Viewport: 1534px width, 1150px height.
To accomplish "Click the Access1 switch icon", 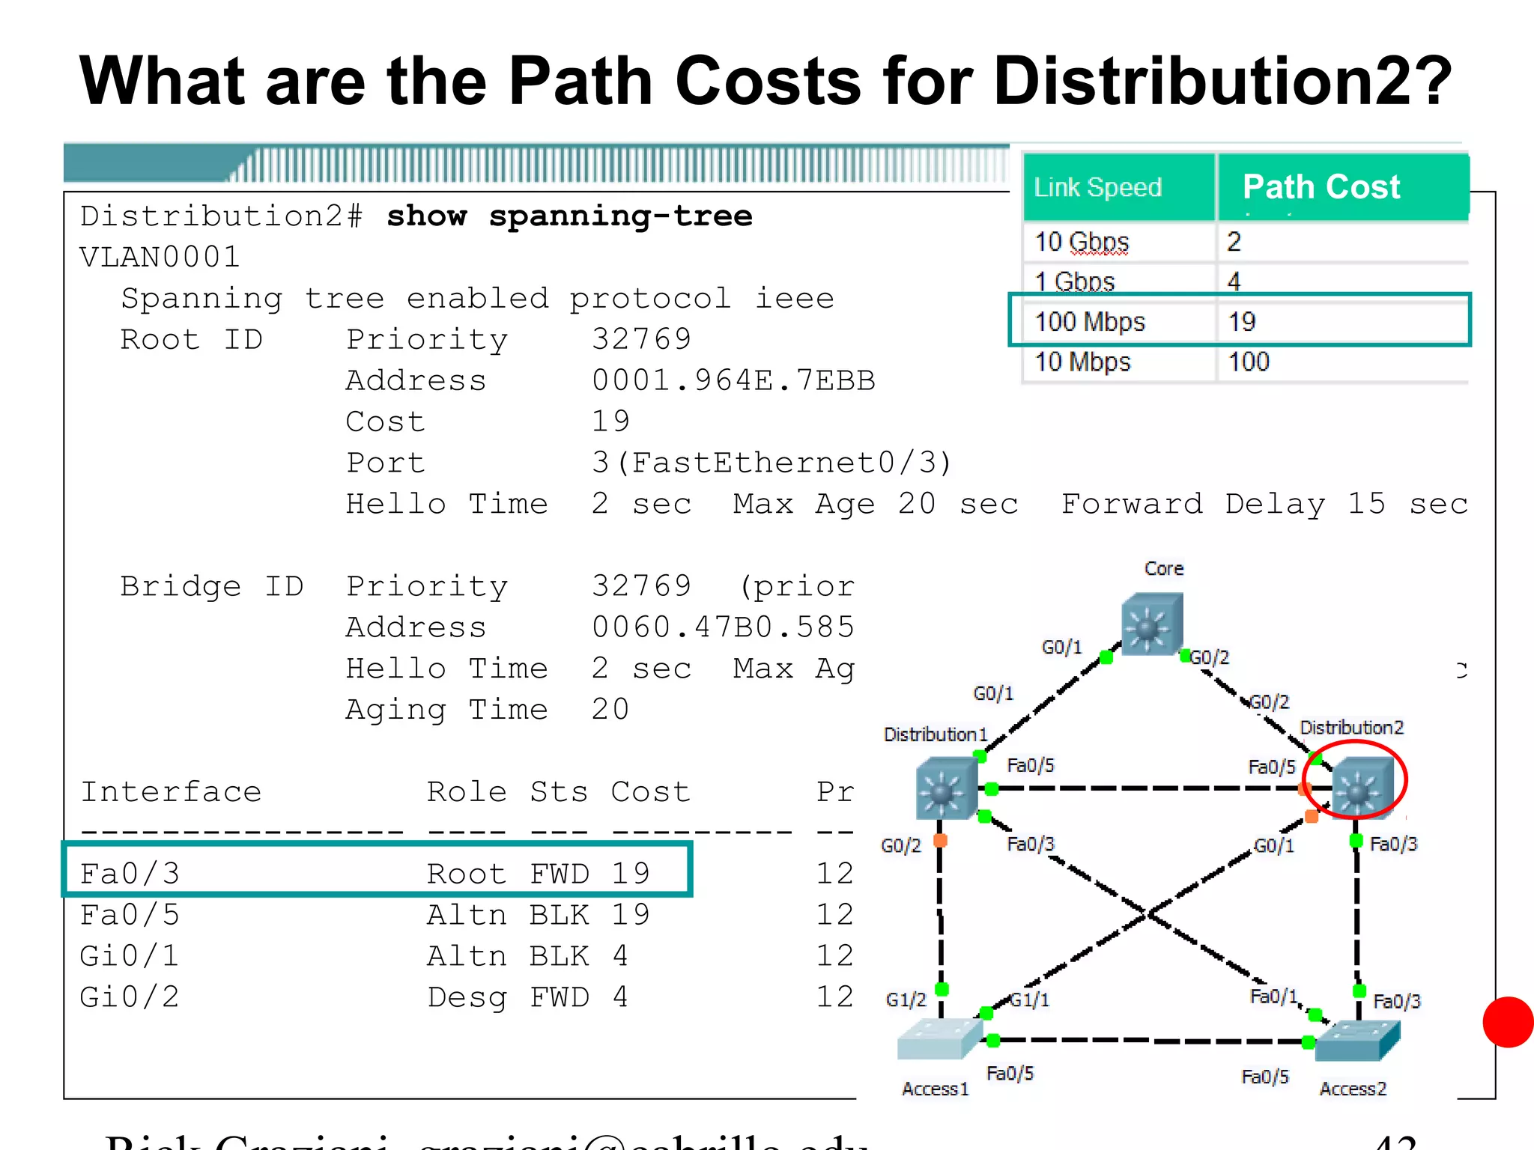I will tap(940, 1038).
